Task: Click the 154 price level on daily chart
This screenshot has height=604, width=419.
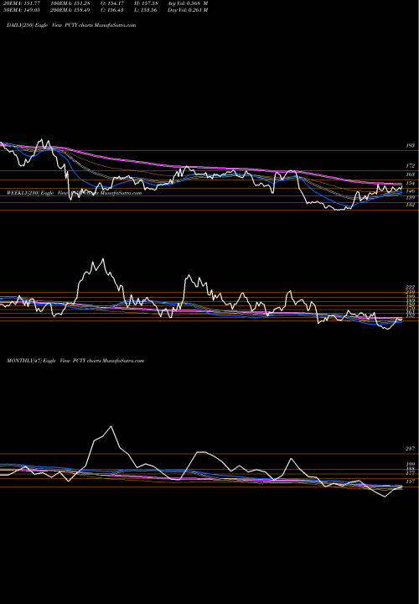Action: (x=411, y=184)
